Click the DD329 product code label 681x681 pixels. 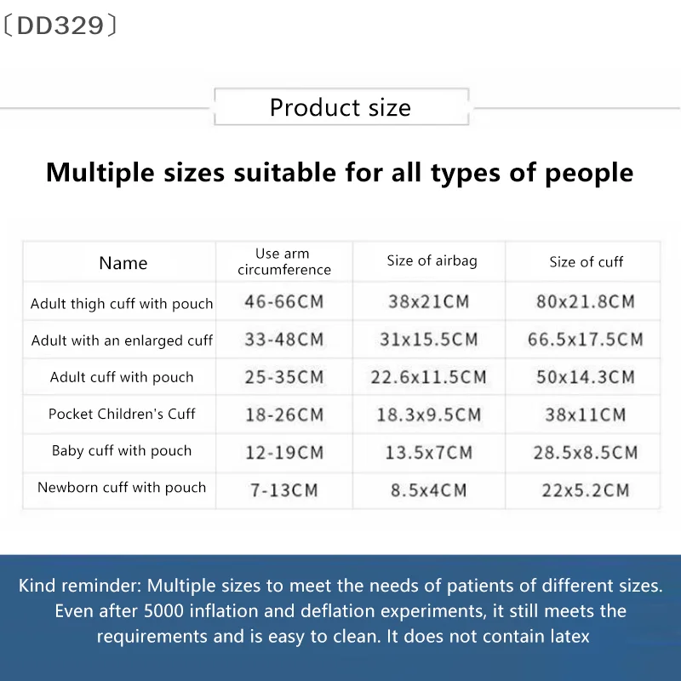(60, 26)
